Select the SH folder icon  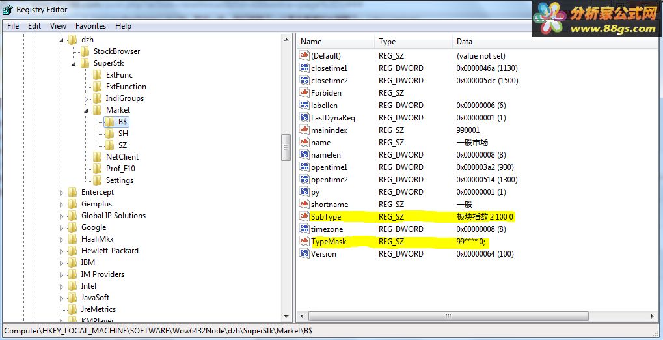coord(109,134)
